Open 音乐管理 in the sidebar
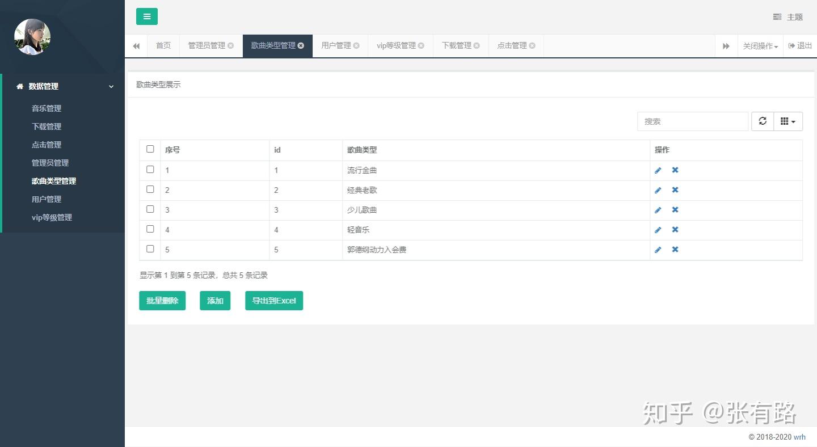The height and width of the screenshot is (447, 817). coord(47,108)
